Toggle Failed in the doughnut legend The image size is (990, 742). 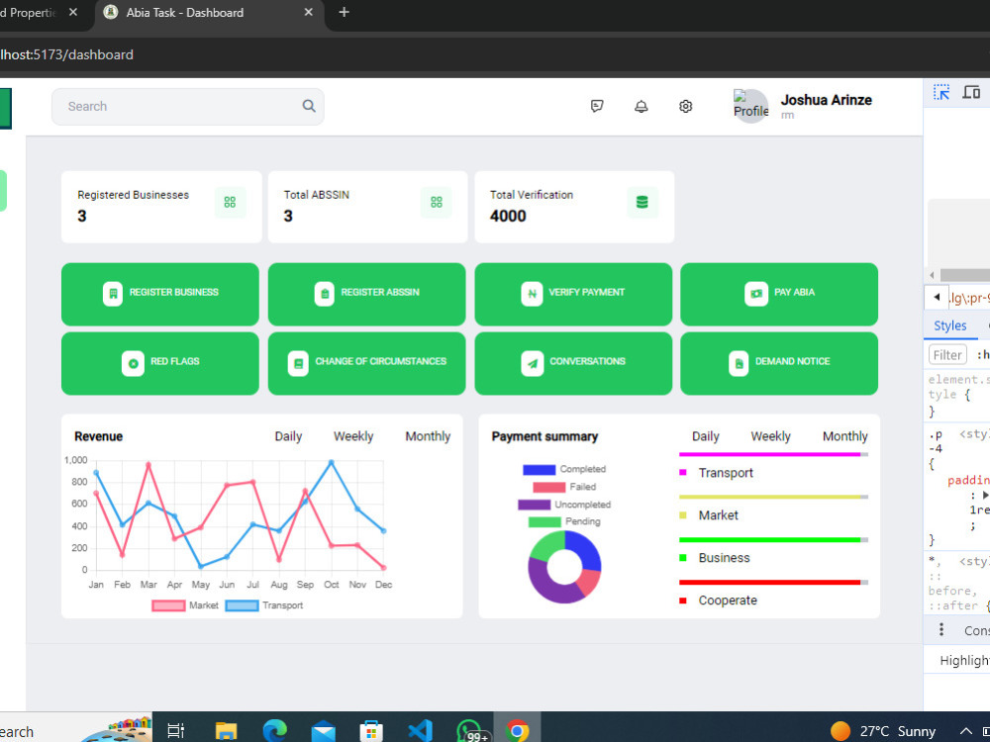[x=564, y=487]
